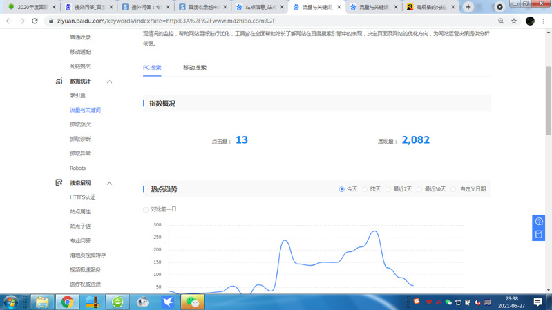Bookmark this page with the star icon

(514, 21)
